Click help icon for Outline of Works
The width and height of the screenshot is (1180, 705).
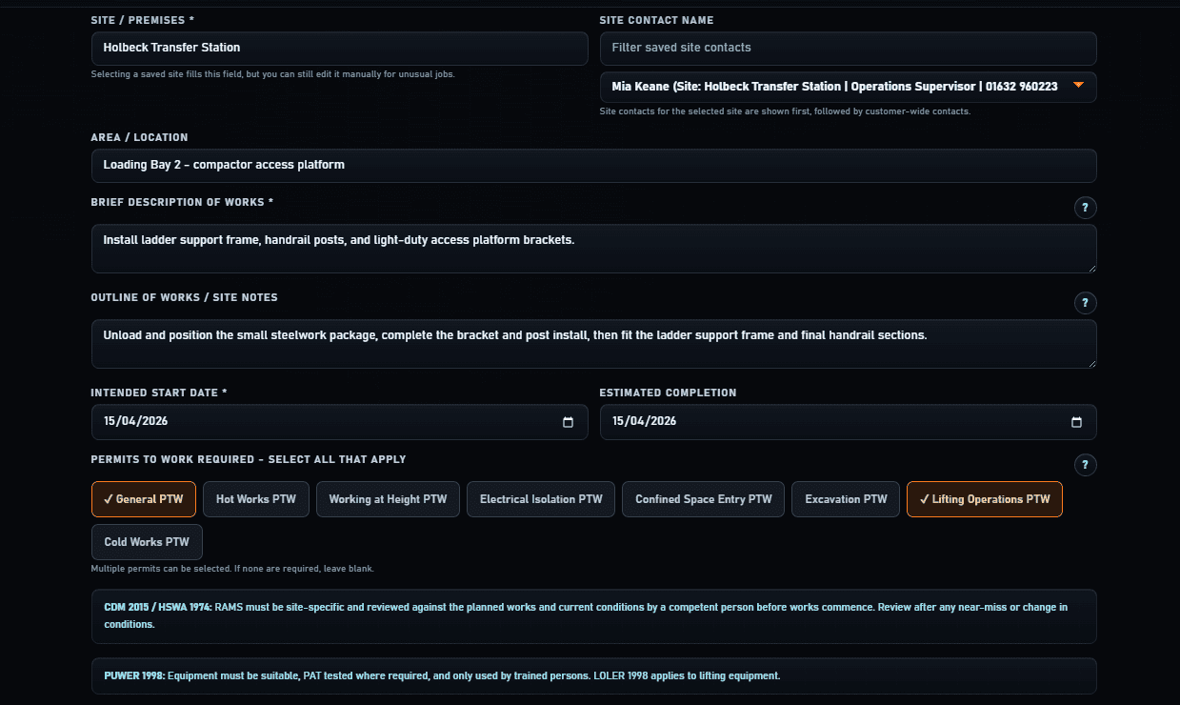click(x=1085, y=303)
